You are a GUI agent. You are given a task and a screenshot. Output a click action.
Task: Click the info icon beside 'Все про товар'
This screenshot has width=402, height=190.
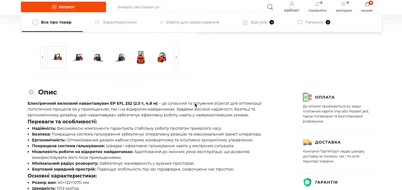(x=35, y=22)
